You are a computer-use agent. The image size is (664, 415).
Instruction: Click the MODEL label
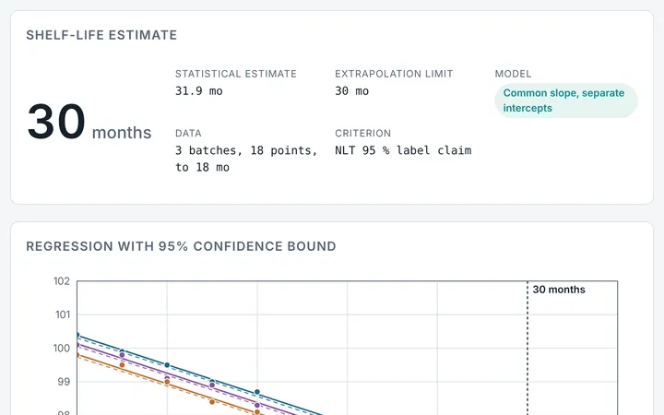513,74
